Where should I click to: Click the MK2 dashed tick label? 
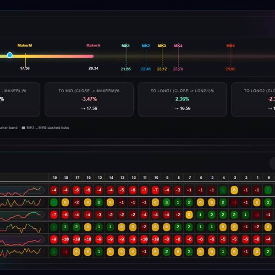[x=146, y=46]
